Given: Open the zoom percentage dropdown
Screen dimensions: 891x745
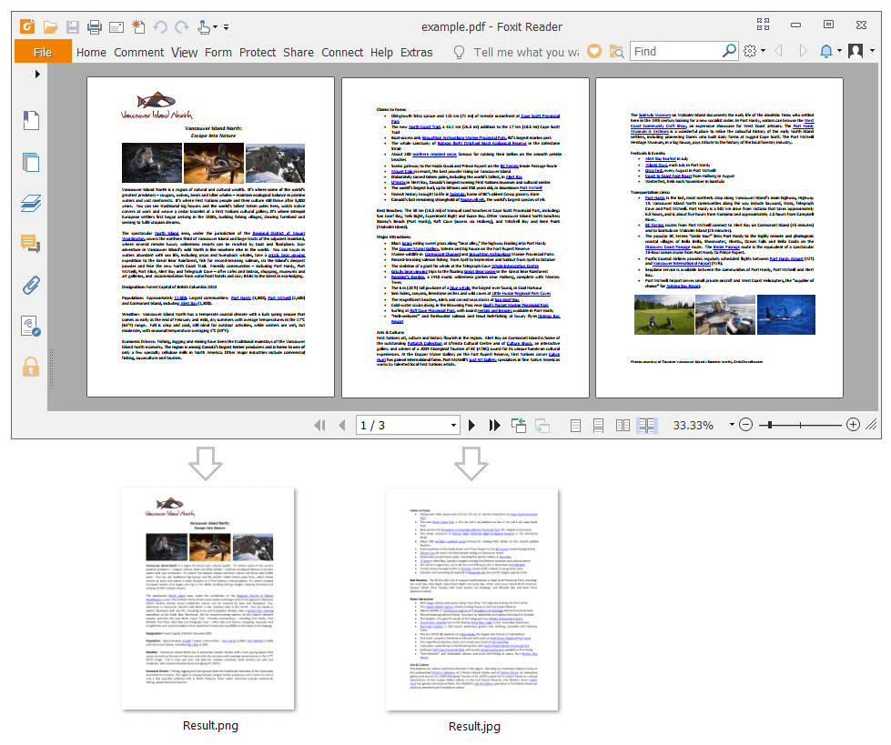Looking at the screenshot, I should coord(734,424).
